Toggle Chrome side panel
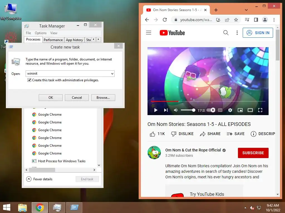The height and width of the screenshot is (213, 285). (x=256, y=20)
